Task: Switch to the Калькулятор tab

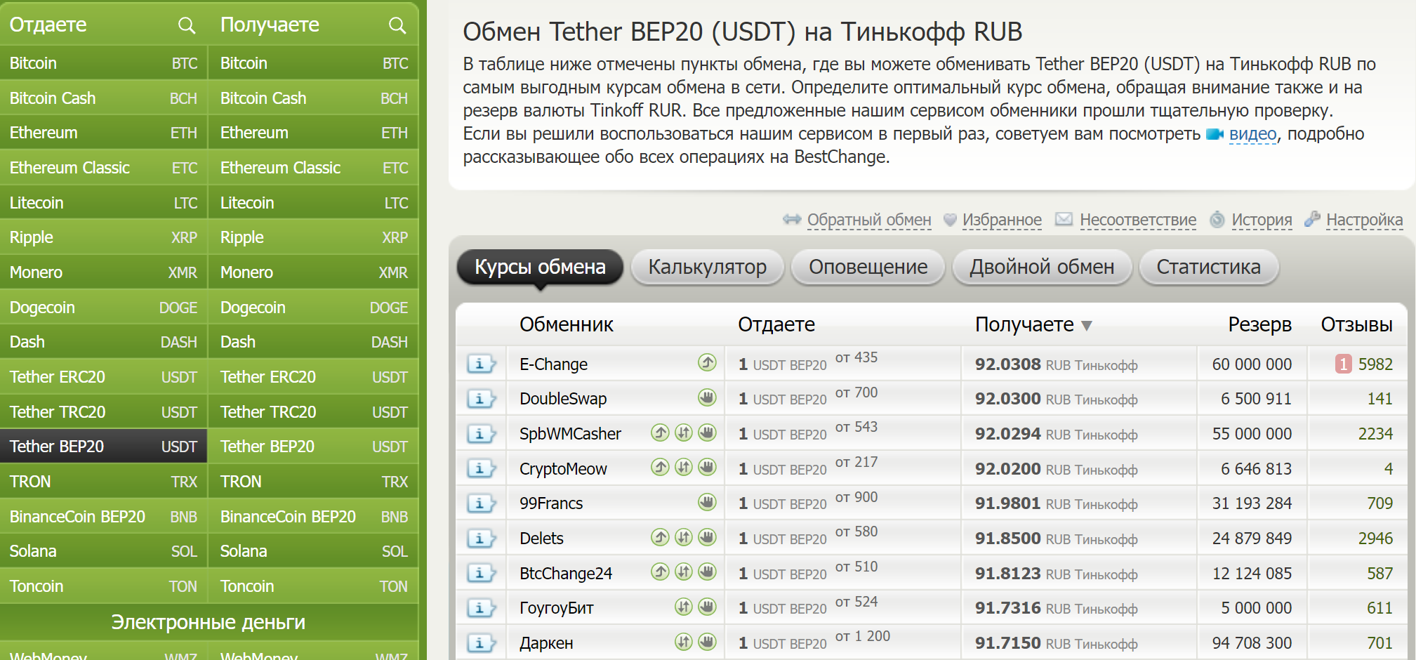Action: [x=707, y=267]
